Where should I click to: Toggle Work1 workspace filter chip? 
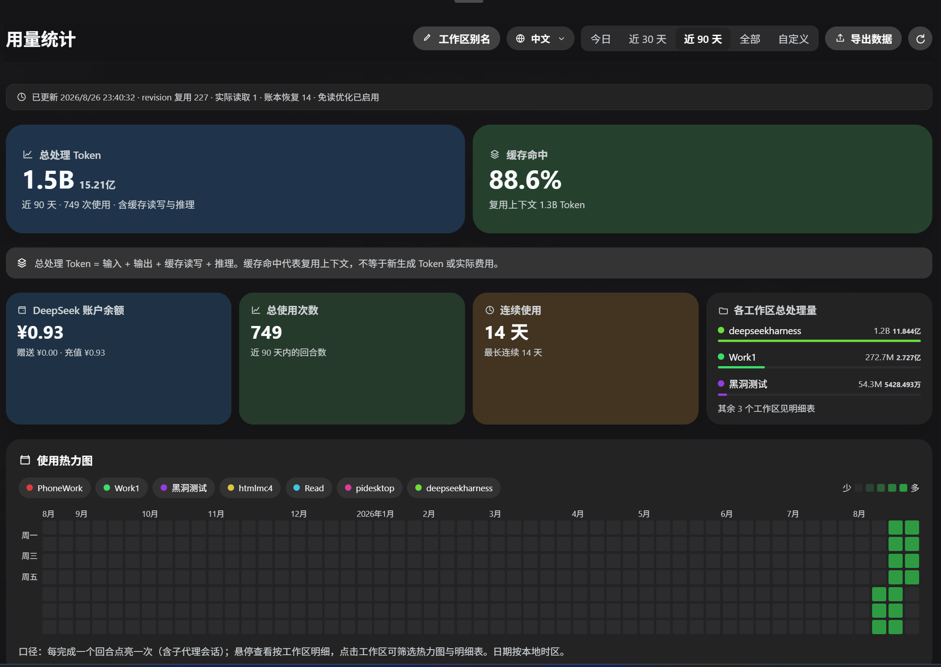click(x=121, y=488)
